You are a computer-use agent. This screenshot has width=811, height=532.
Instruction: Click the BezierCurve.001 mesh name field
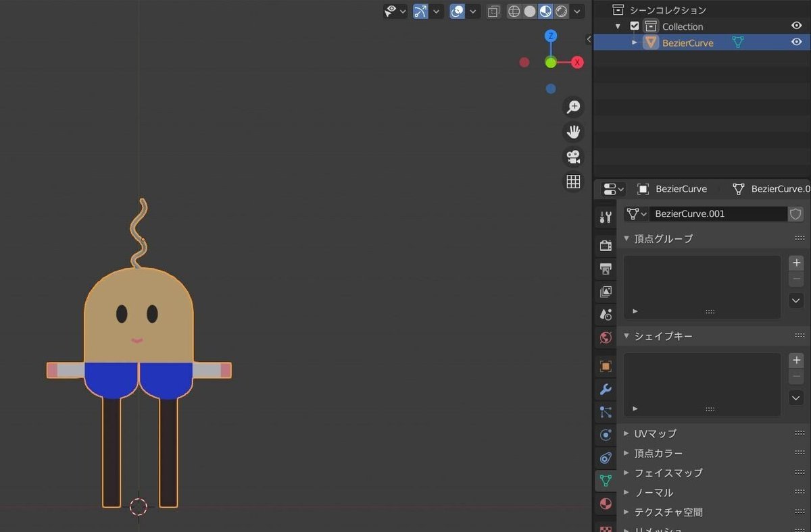point(716,214)
